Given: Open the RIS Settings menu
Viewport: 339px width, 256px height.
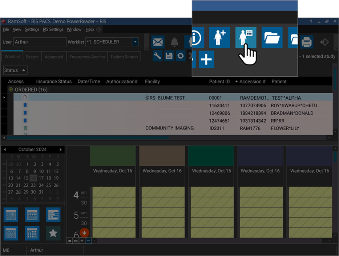Looking at the screenshot, I should [53, 29].
